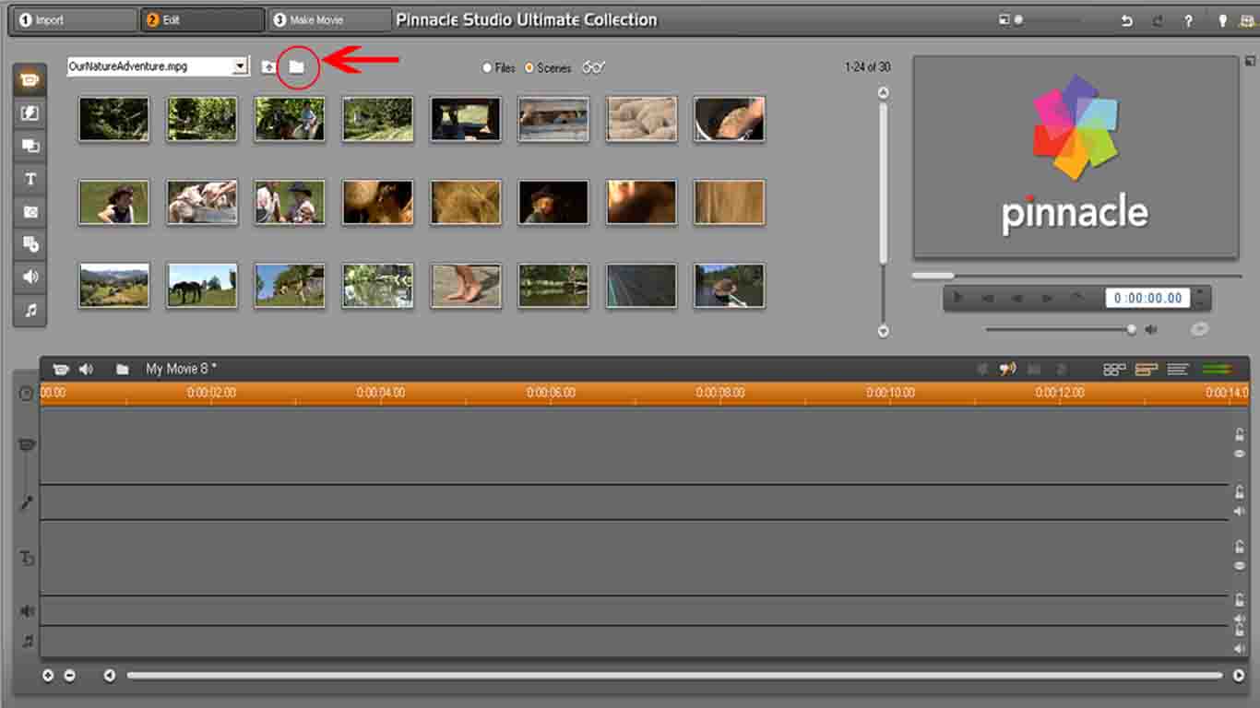The image size is (1260, 708).
Task: Expand the preview player to full screen
Action: click(x=1249, y=61)
